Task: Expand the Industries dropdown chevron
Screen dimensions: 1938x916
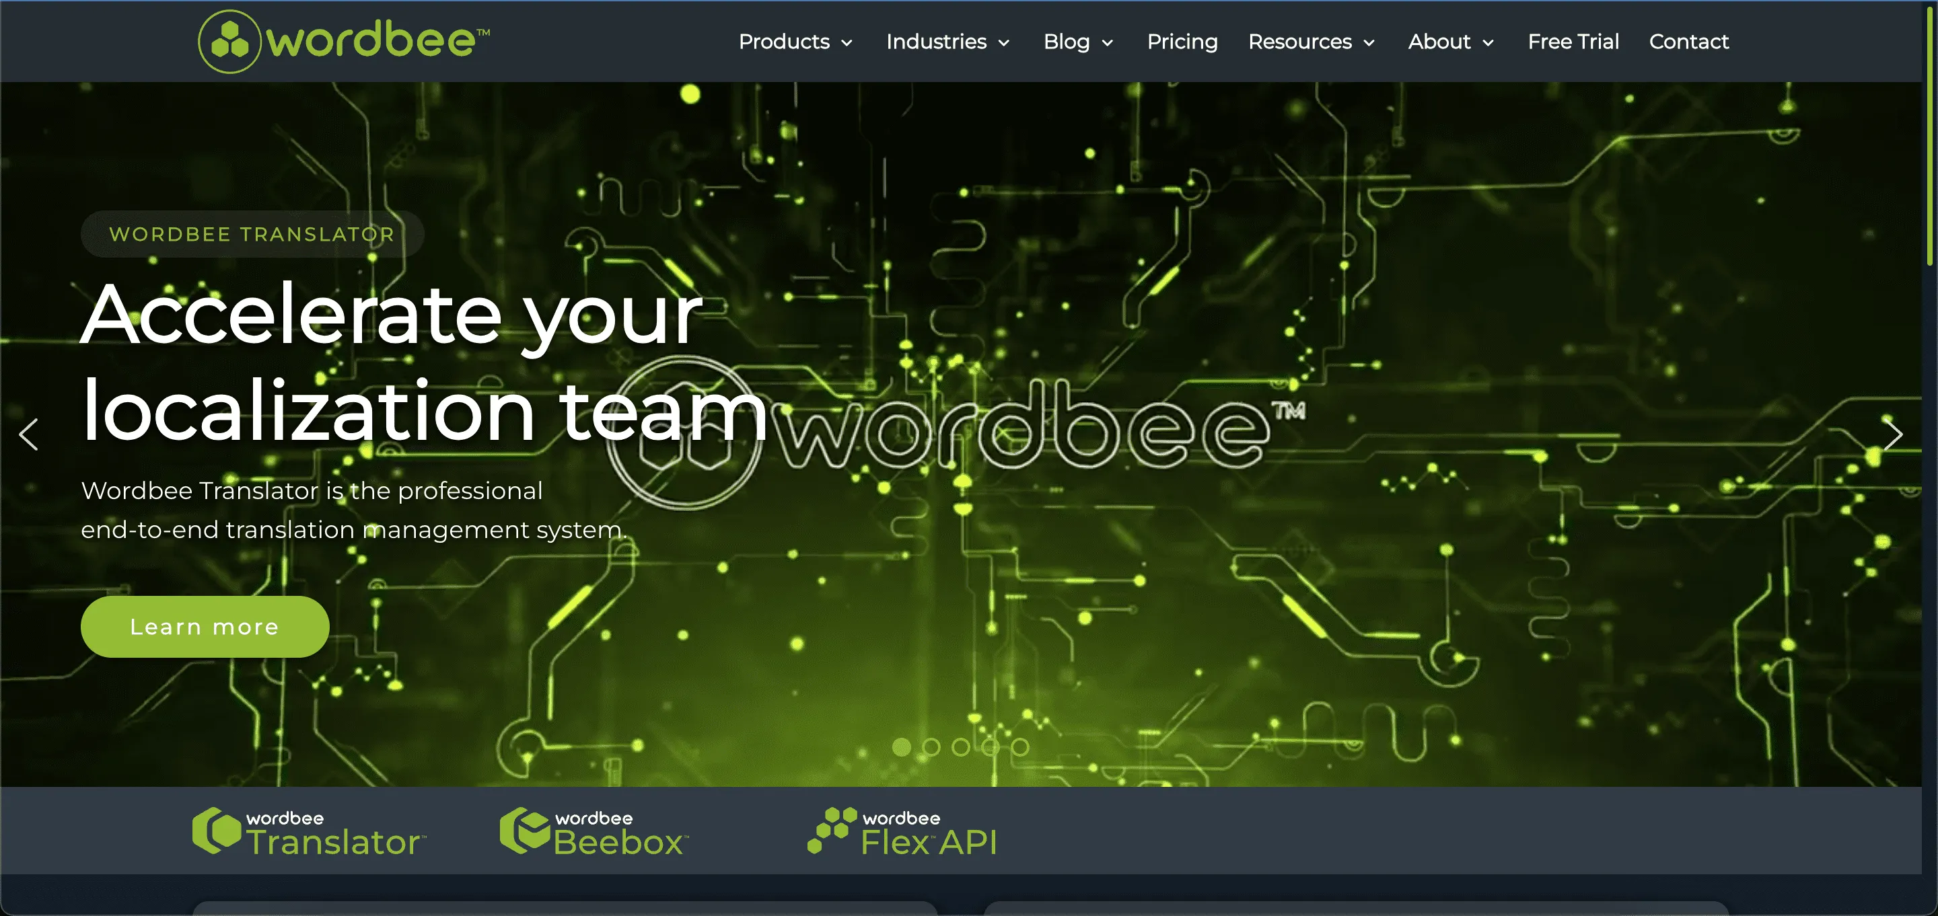Action: 1003,43
